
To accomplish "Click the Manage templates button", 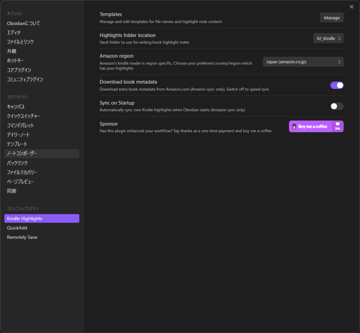I will coord(332,18).
